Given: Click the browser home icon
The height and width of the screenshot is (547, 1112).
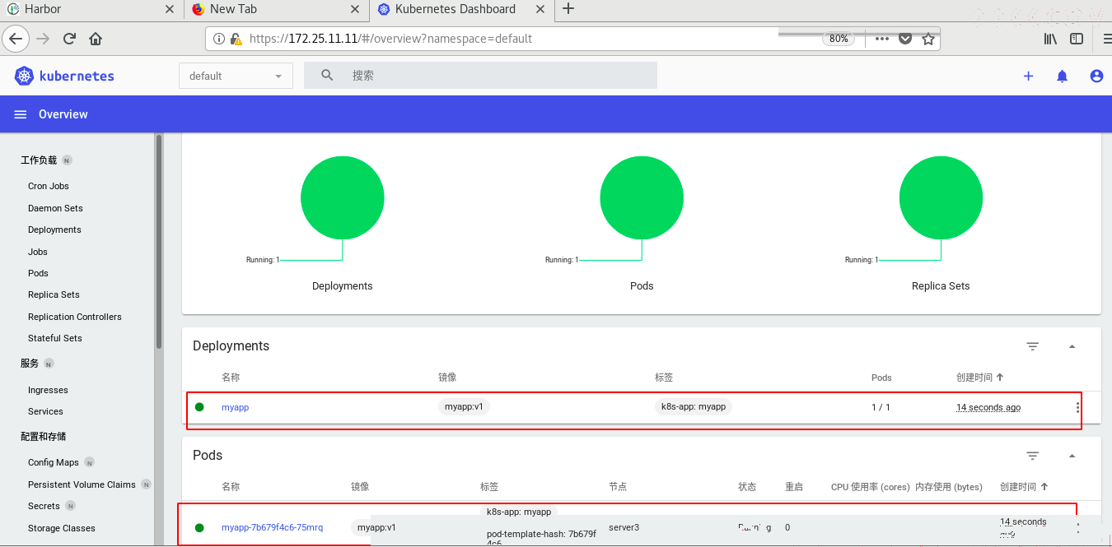Looking at the screenshot, I should click(x=96, y=39).
